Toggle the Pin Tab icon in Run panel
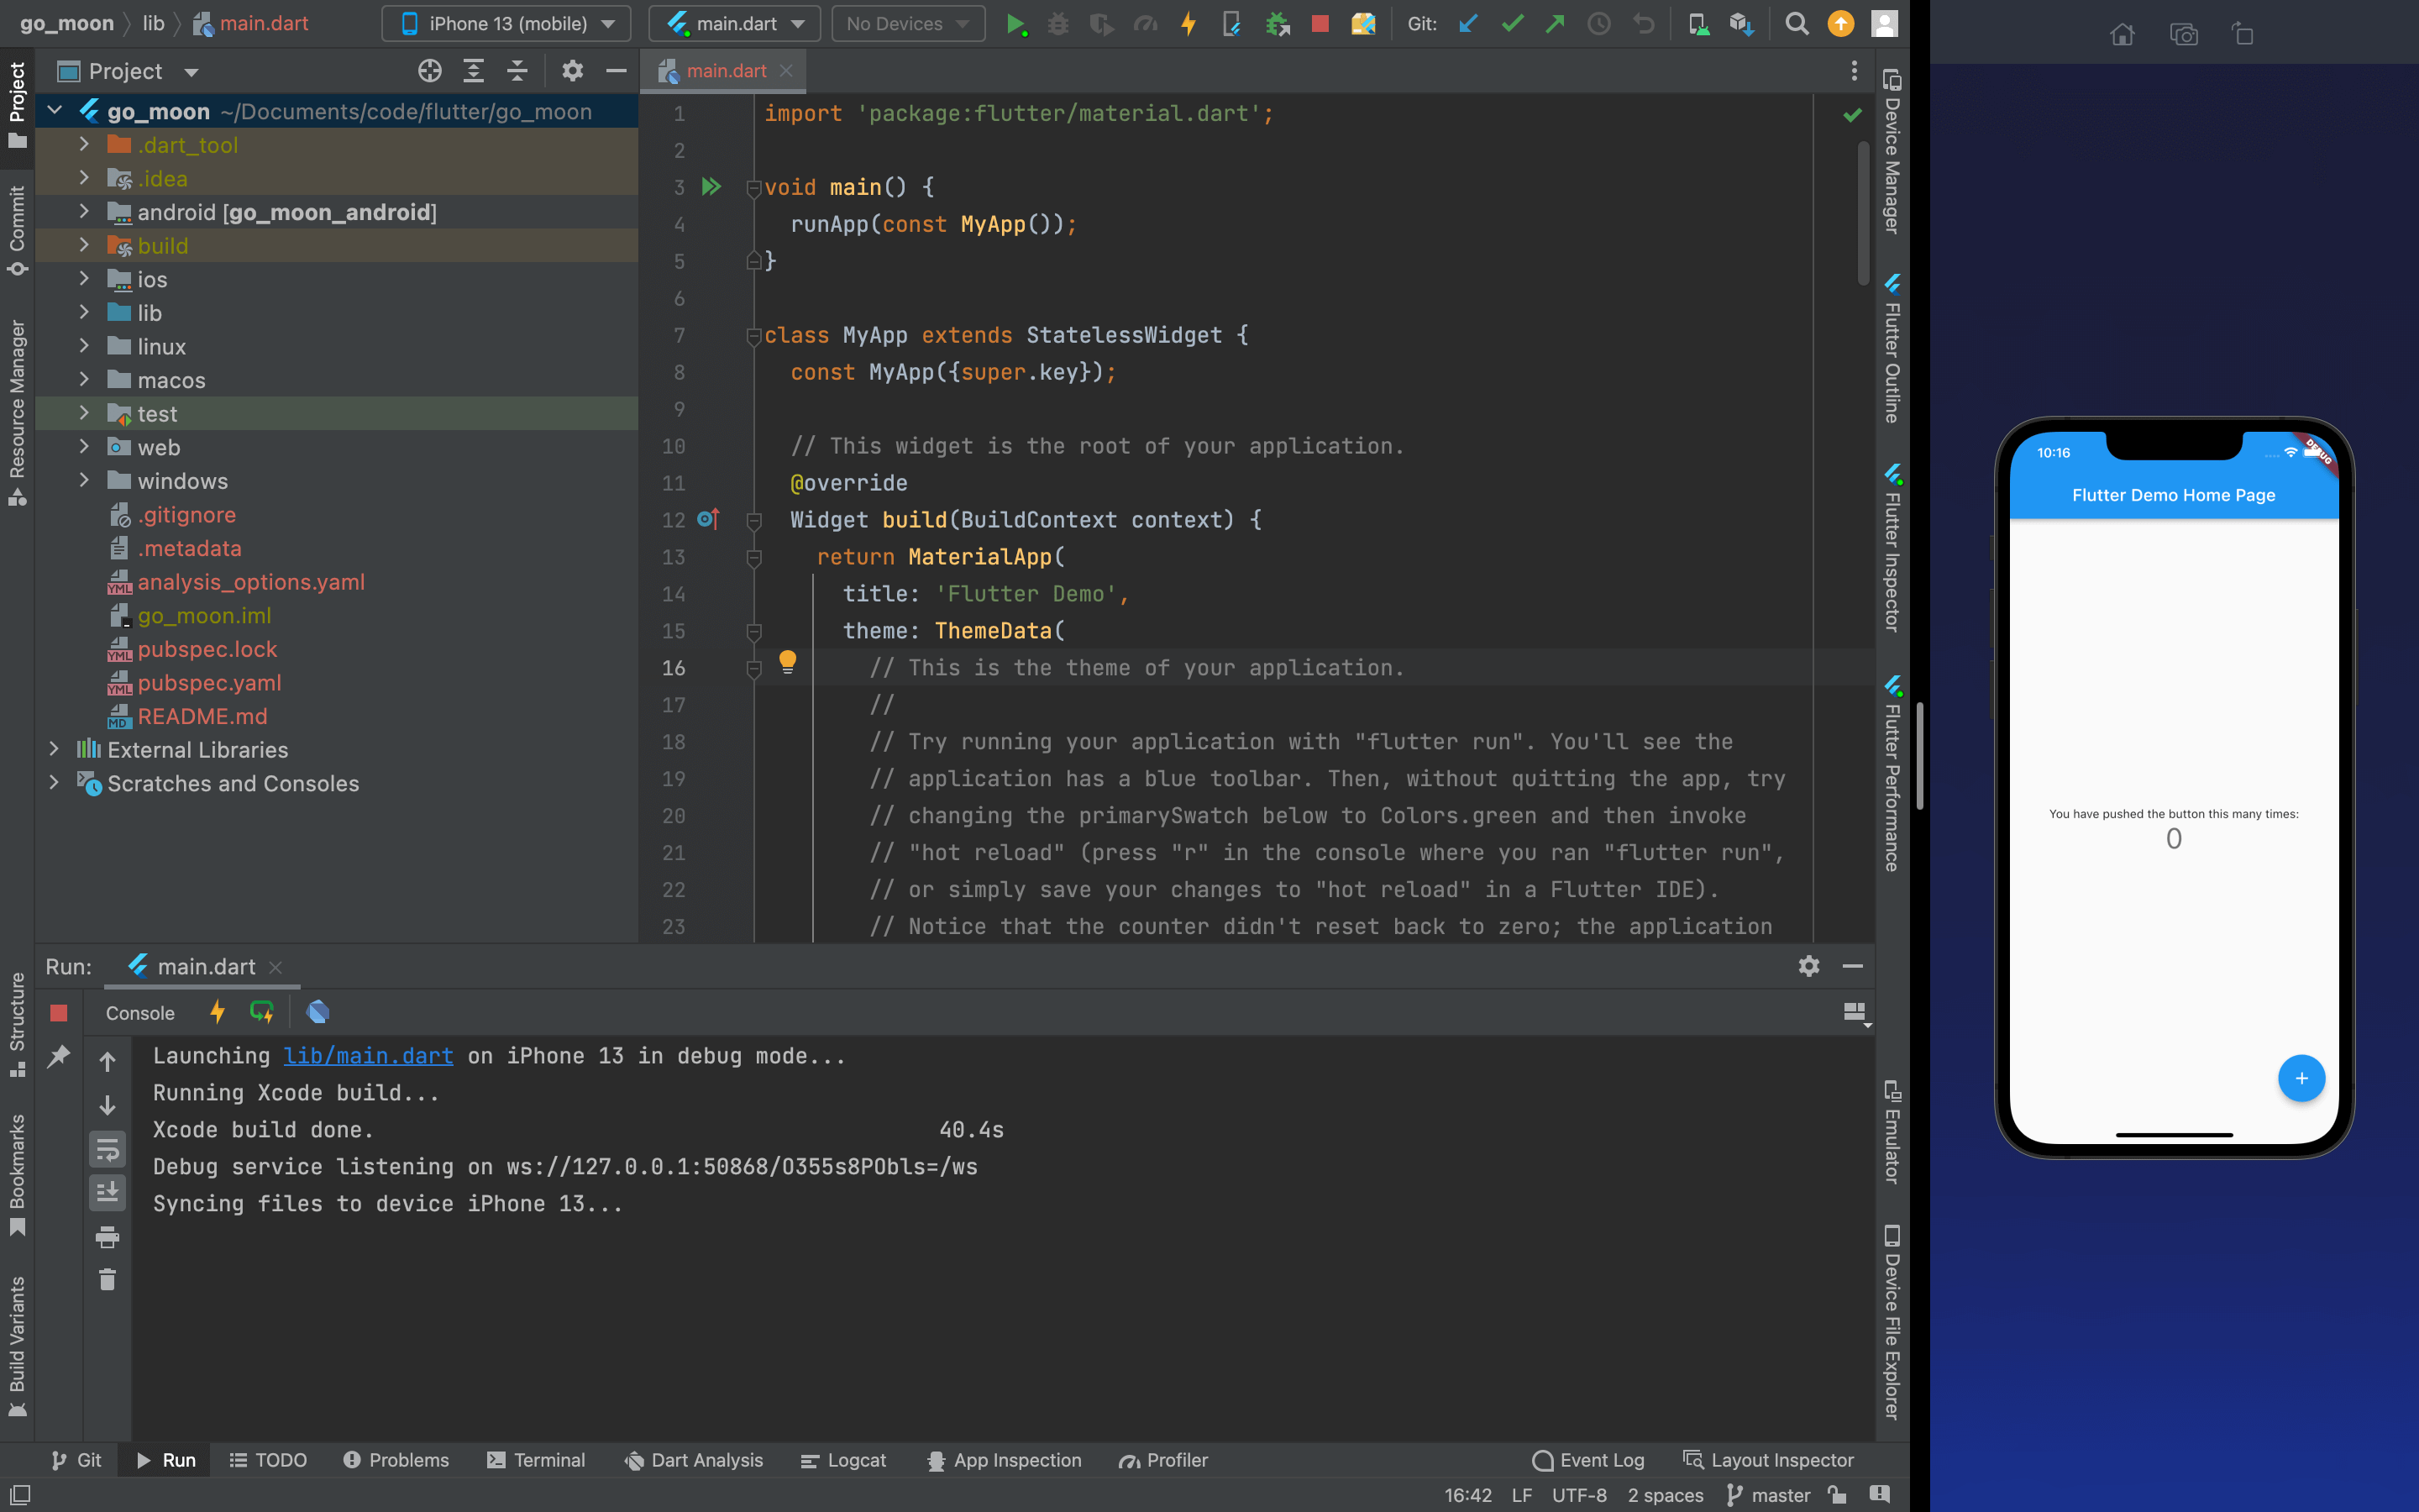 click(59, 1056)
